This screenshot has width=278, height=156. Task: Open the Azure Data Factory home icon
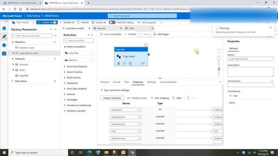4,28
